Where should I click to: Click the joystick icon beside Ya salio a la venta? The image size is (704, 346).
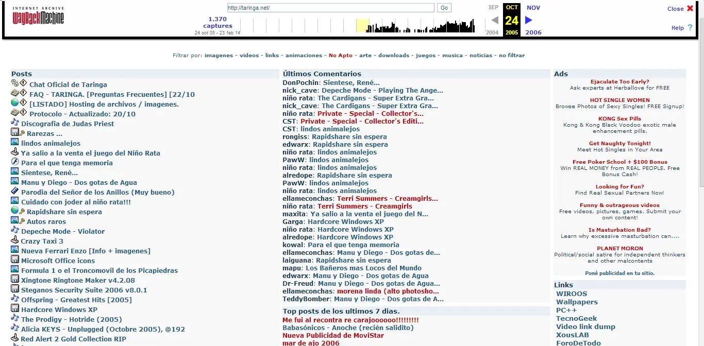tap(15, 152)
